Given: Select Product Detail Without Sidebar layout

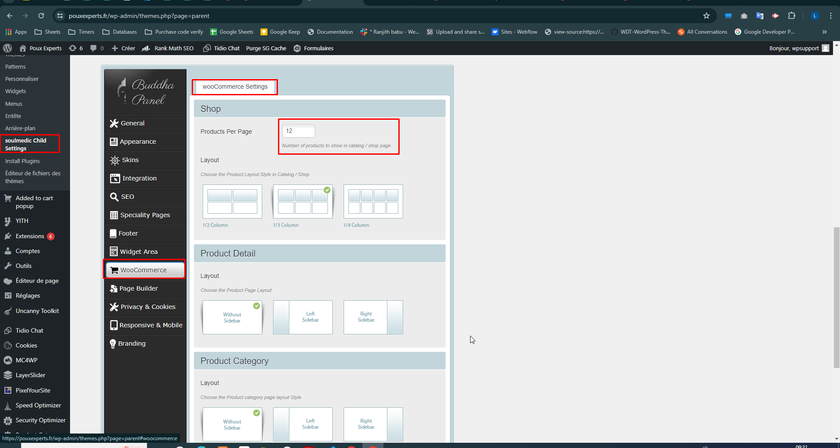Looking at the screenshot, I should click(x=232, y=317).
